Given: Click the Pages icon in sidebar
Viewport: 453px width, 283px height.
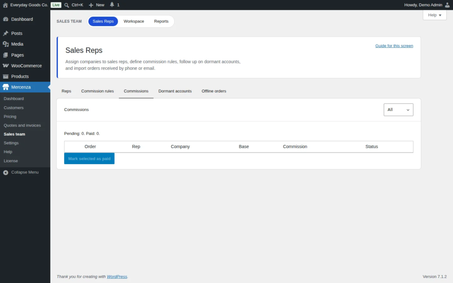Looking at the screenshot, I should (5, 55).
